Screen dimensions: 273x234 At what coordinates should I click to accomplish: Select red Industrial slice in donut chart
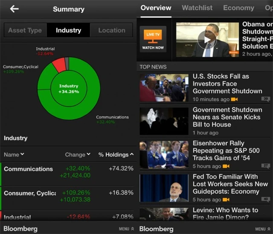point(59,65)
